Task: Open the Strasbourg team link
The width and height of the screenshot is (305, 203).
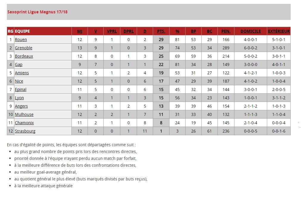Action: pos(25,131)
